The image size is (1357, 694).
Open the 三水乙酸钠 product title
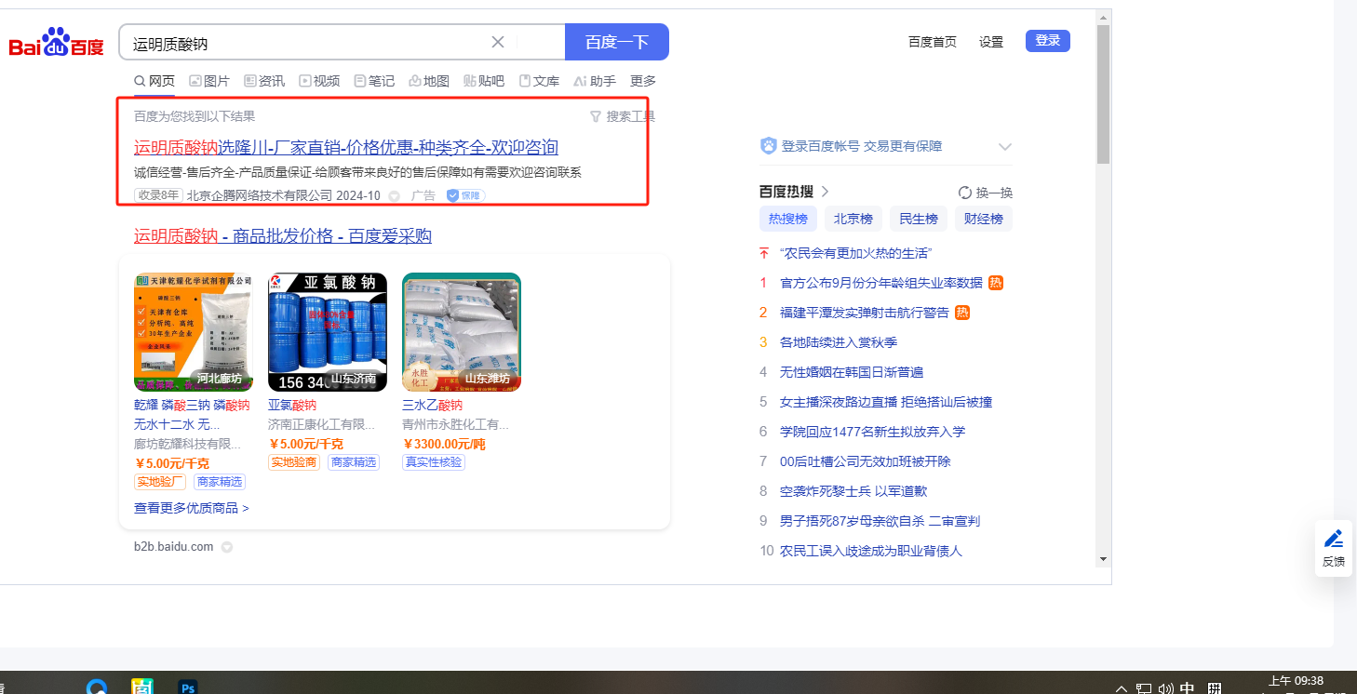tap(432, 406)
